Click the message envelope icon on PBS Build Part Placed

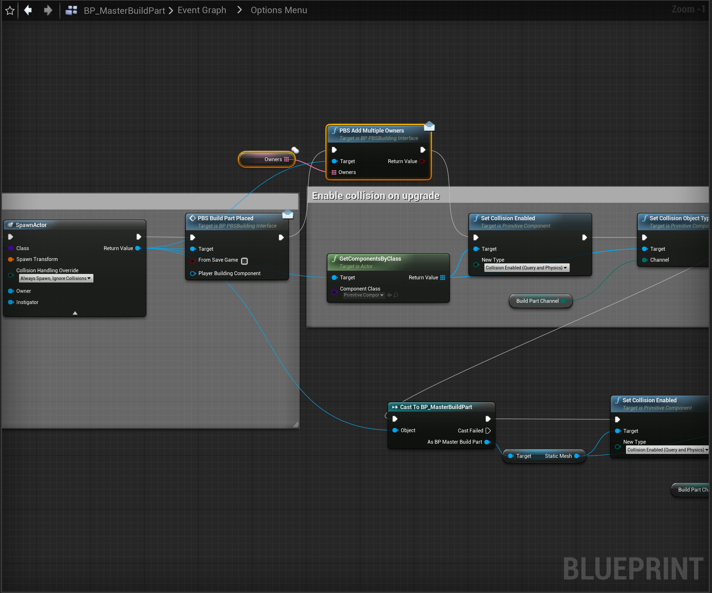click(287, 214)
